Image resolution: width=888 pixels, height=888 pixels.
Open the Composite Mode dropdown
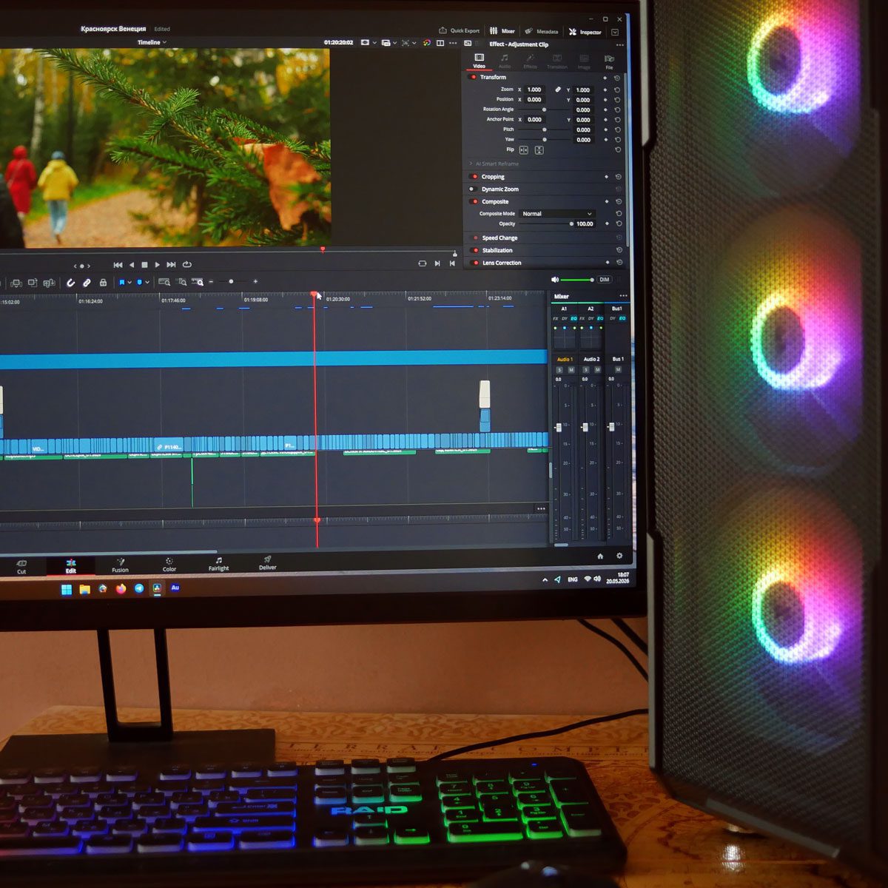point(556,214)
